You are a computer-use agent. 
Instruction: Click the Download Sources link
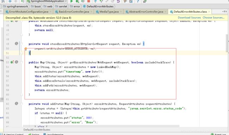pos(189,18)
